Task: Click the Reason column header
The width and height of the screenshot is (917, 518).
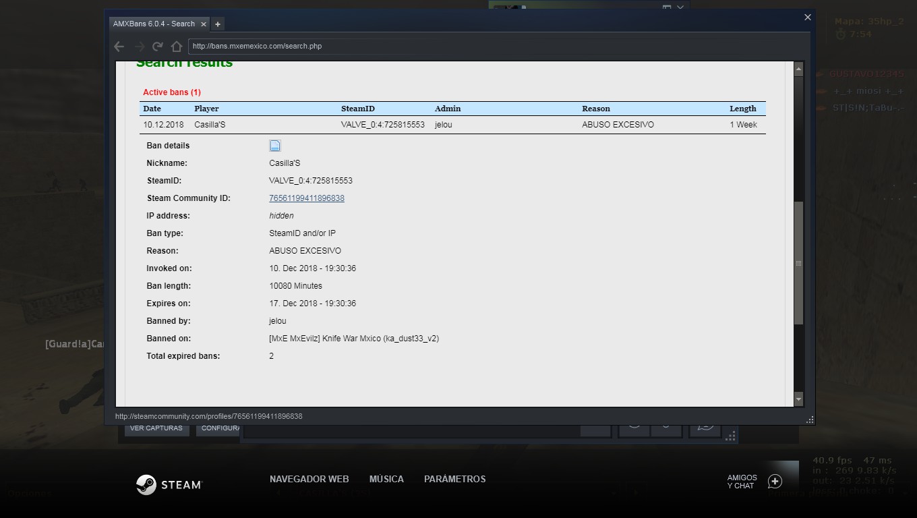Action: coord(596,109)
